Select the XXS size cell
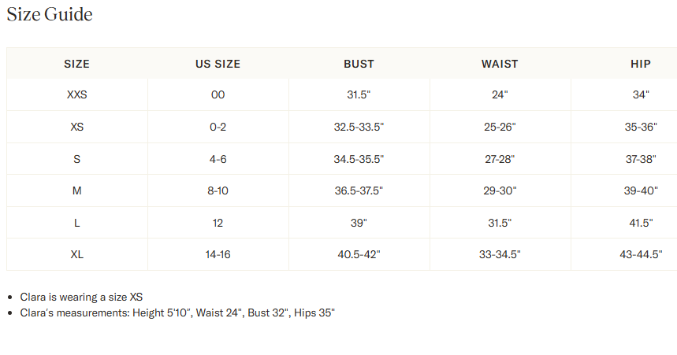The width and height of the screenshot is (677, 355). (x=77, y=95)
